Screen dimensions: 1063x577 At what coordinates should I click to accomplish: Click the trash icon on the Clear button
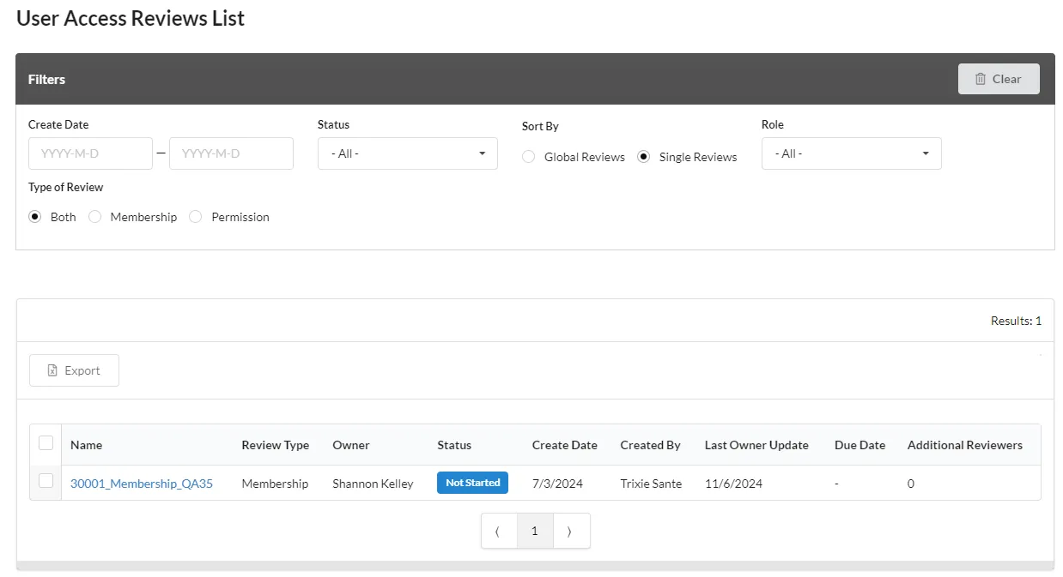coord(981,79)
